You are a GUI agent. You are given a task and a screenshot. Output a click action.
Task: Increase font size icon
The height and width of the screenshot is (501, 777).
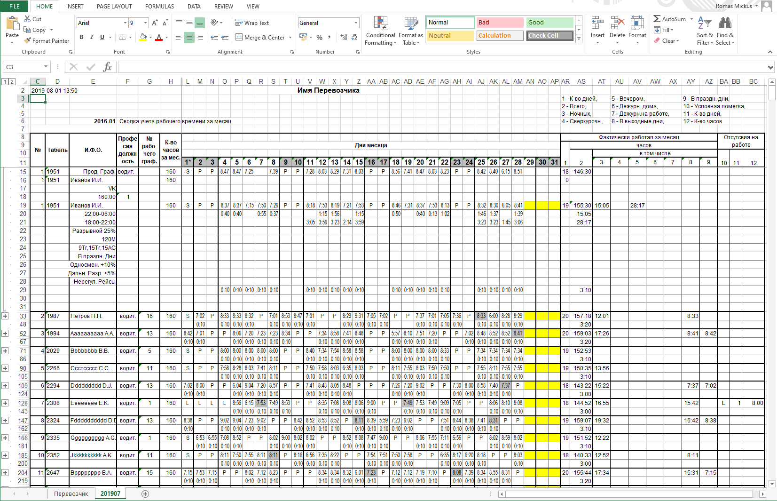pos(155,23)
